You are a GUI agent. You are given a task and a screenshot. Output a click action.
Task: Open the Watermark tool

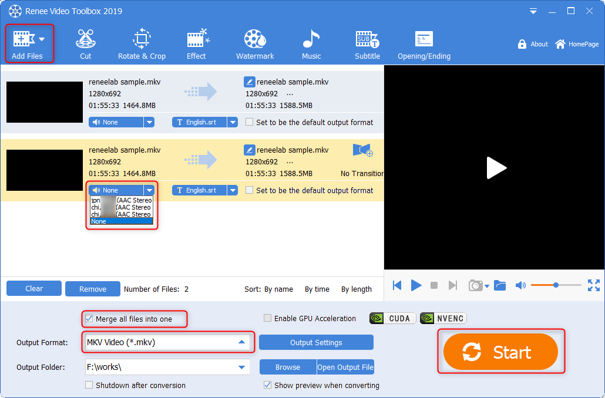tap(255, 45)
